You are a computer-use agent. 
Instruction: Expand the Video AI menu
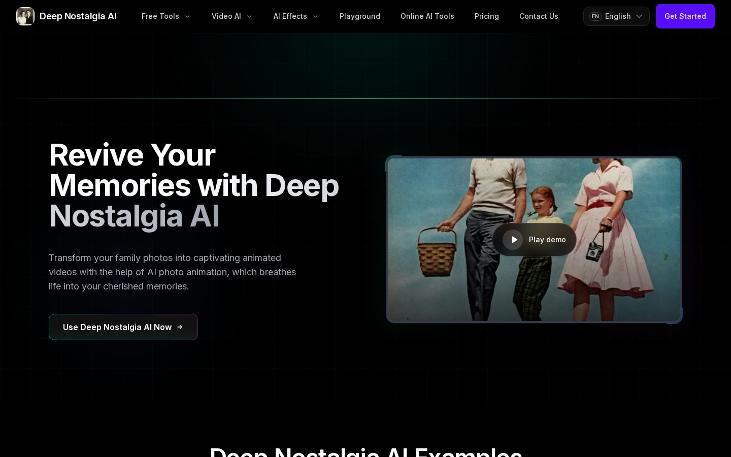(231, 16)
